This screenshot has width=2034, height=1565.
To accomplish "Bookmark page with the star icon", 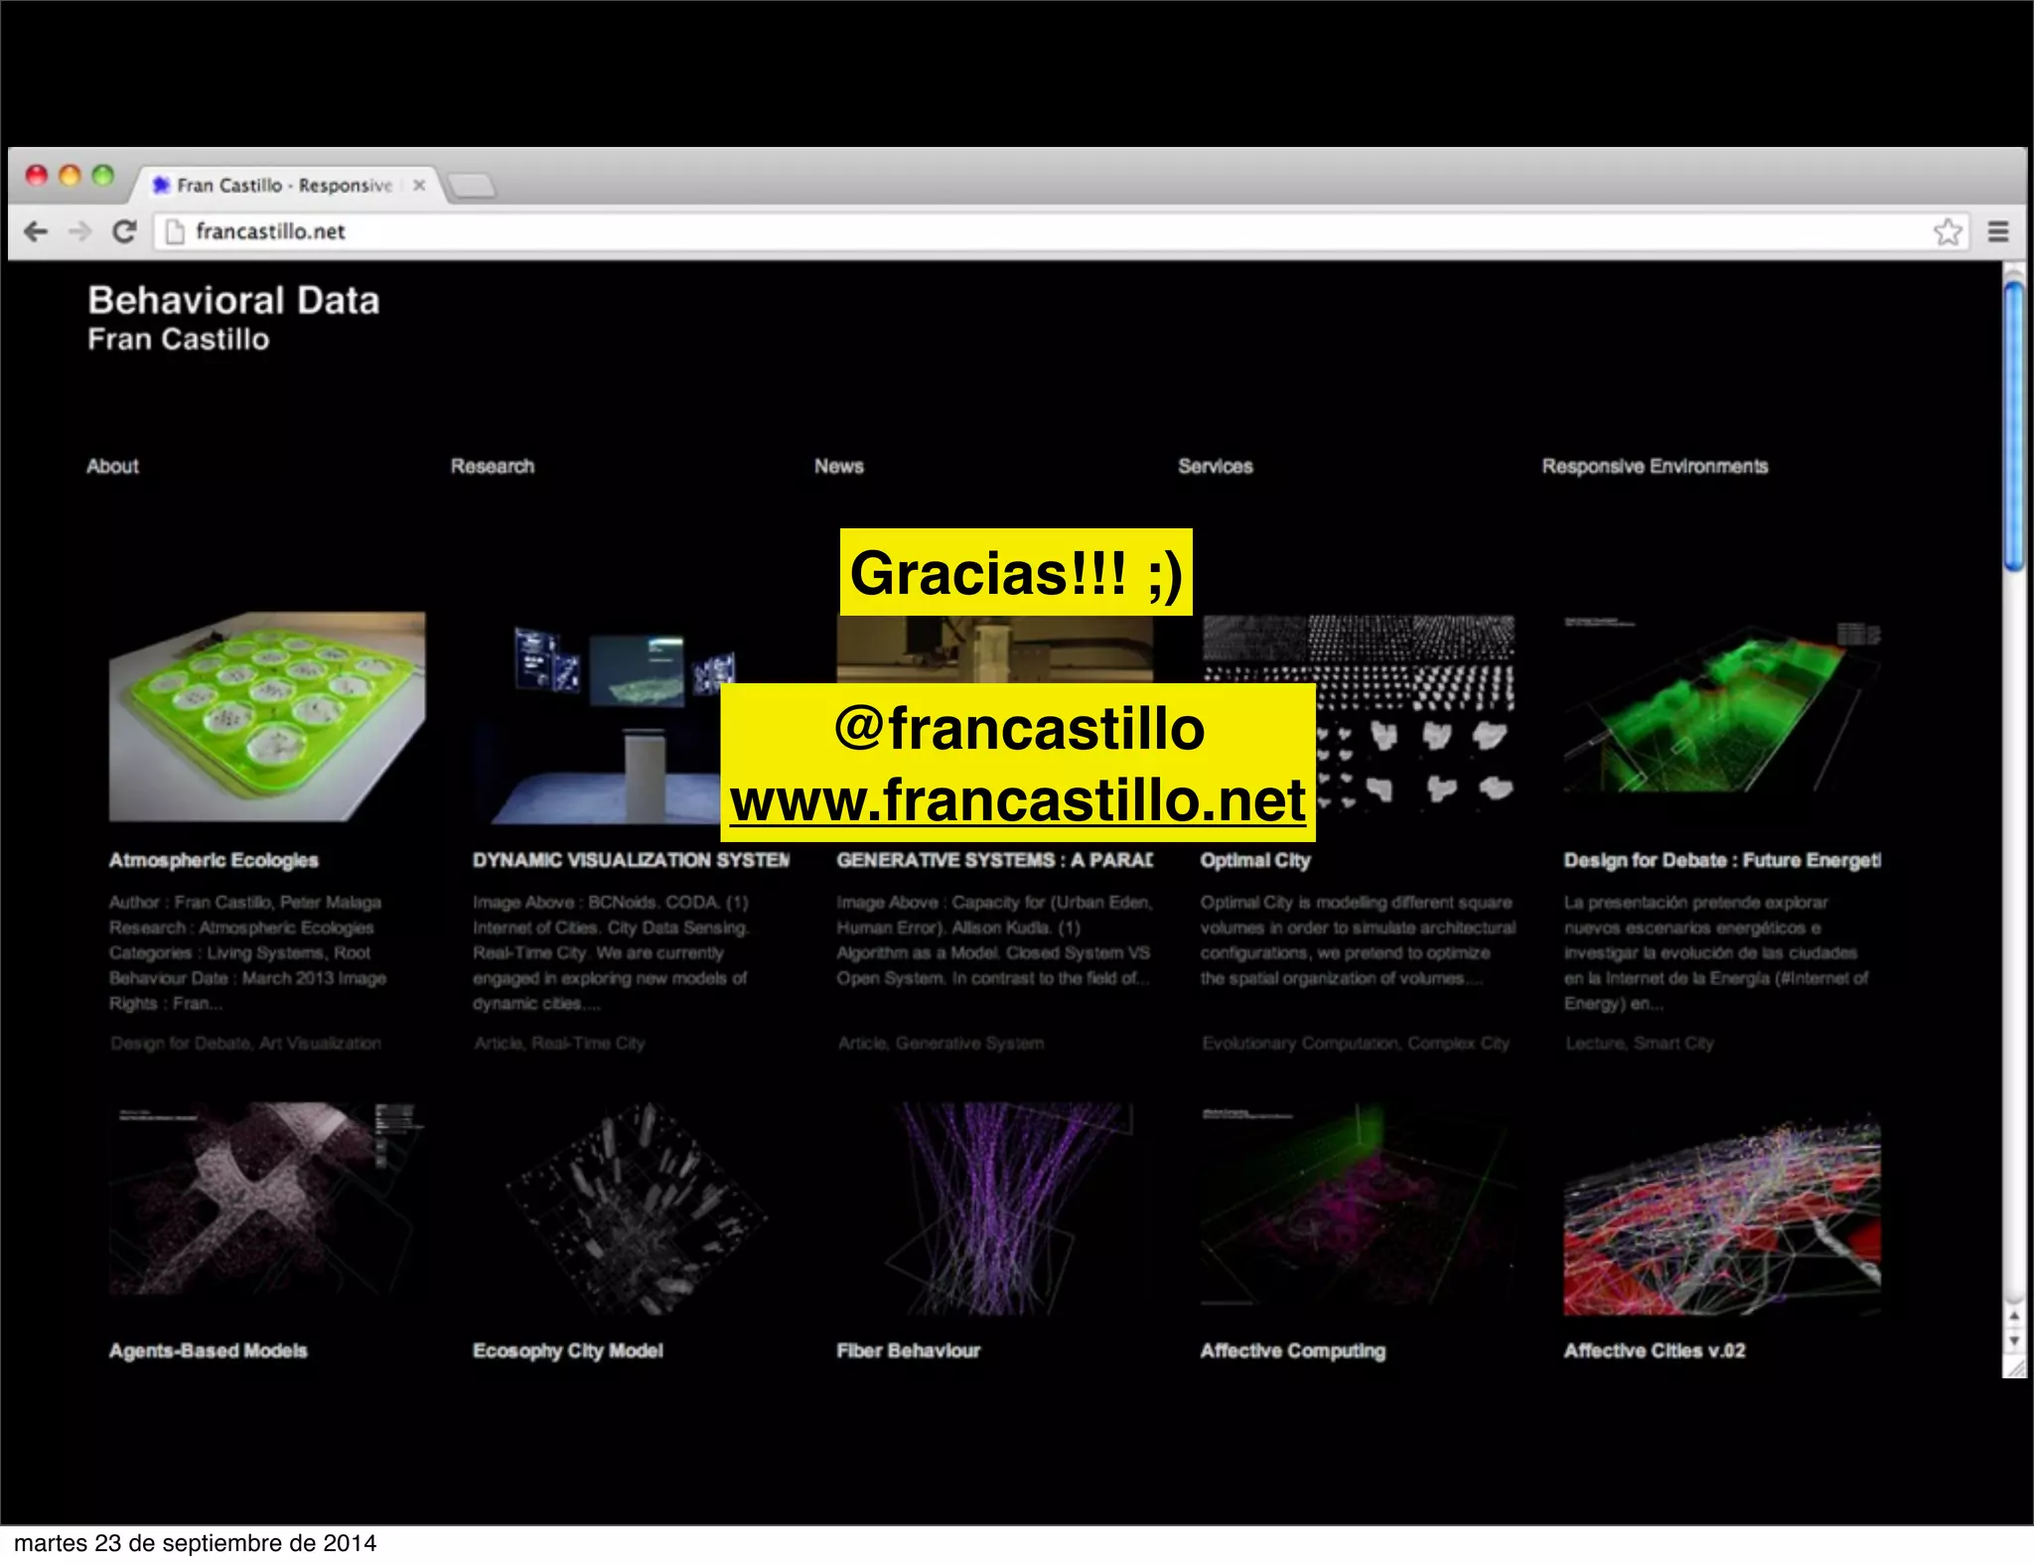I will point(1947,231).
